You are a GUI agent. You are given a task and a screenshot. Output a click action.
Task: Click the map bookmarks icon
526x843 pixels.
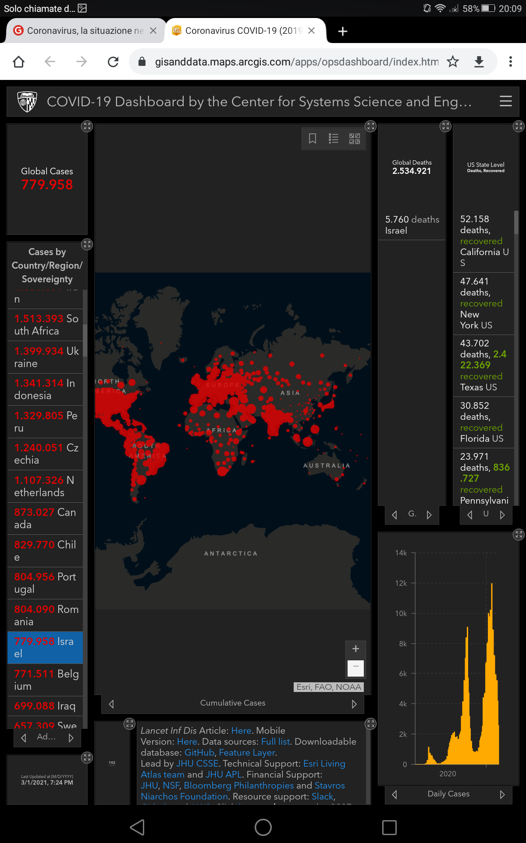coord(313,139)
